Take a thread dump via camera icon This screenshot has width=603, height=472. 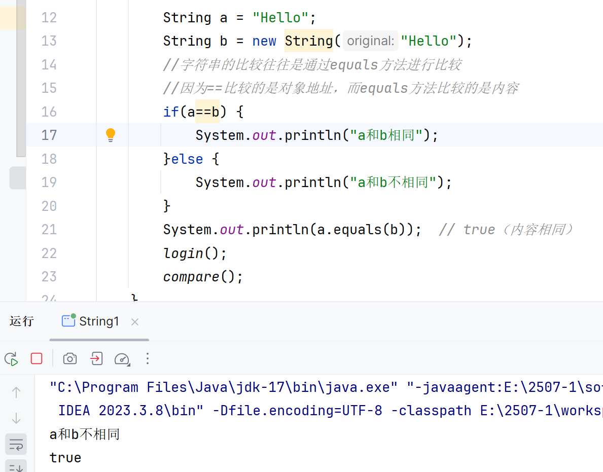[70, 358]
